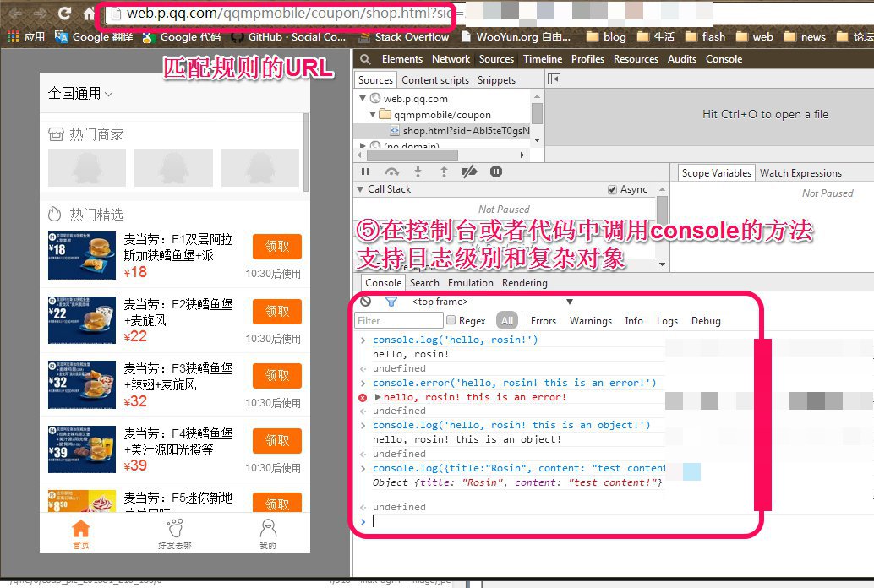Toggle the Async call stack checkbox
874x588 pixels.
coord(612,189)
